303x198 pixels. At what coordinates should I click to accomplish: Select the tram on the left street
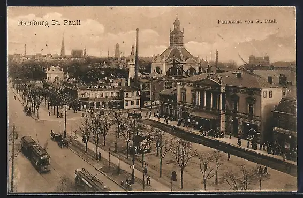point(35,154)
